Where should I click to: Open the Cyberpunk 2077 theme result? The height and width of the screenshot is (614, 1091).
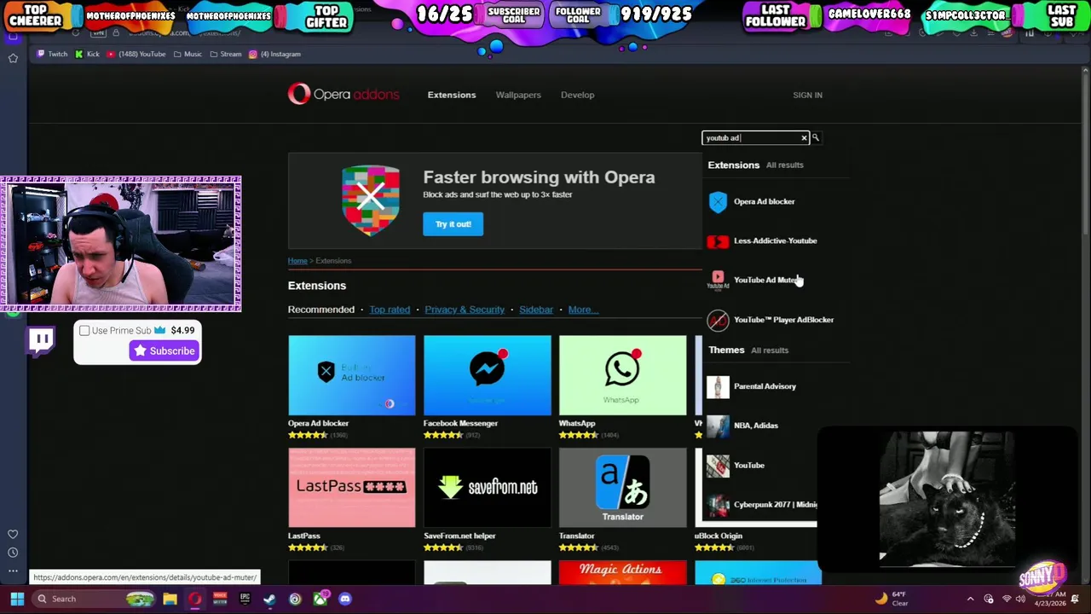pos(762,505)
